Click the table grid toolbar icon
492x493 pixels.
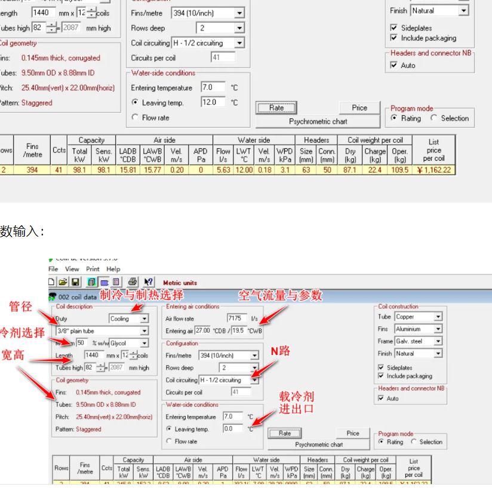point(116,282)
